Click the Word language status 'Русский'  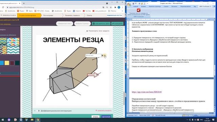160,115
